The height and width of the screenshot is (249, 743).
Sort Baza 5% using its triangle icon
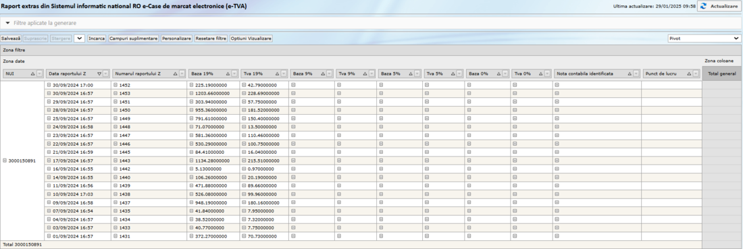click(410, 74)
